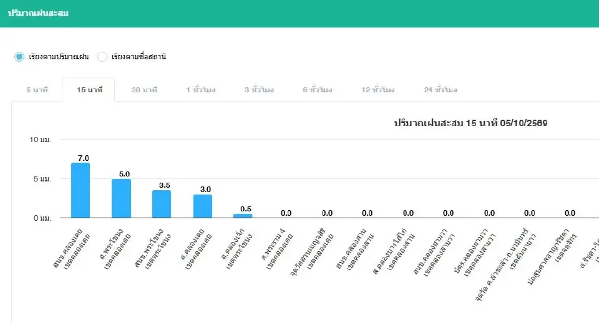
Task: Click the 3.5 mm rainfall bar
Action: 162,205
